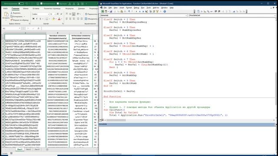The image size is (278, 156).
Task: Apply underline formatting in Excel ribbon
Action: [40, 19]
